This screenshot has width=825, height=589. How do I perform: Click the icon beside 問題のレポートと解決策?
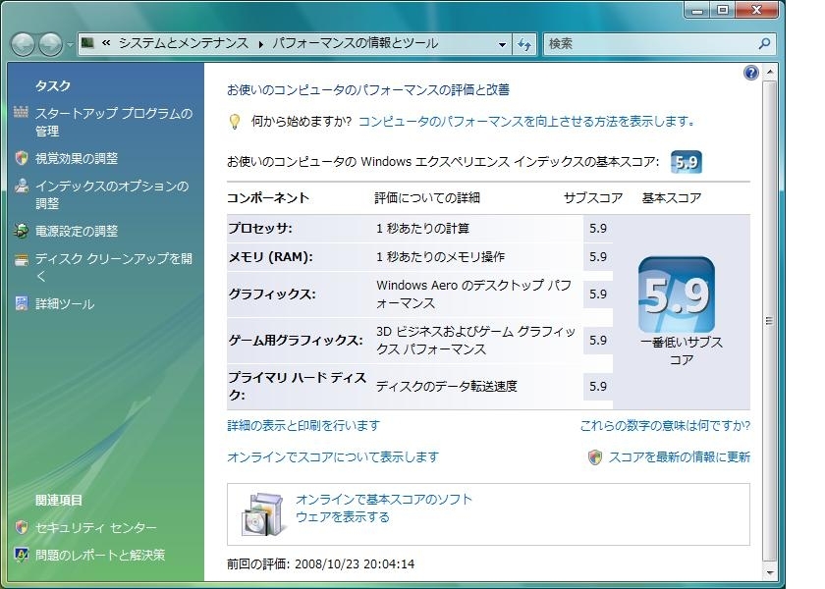click(21, 555)
